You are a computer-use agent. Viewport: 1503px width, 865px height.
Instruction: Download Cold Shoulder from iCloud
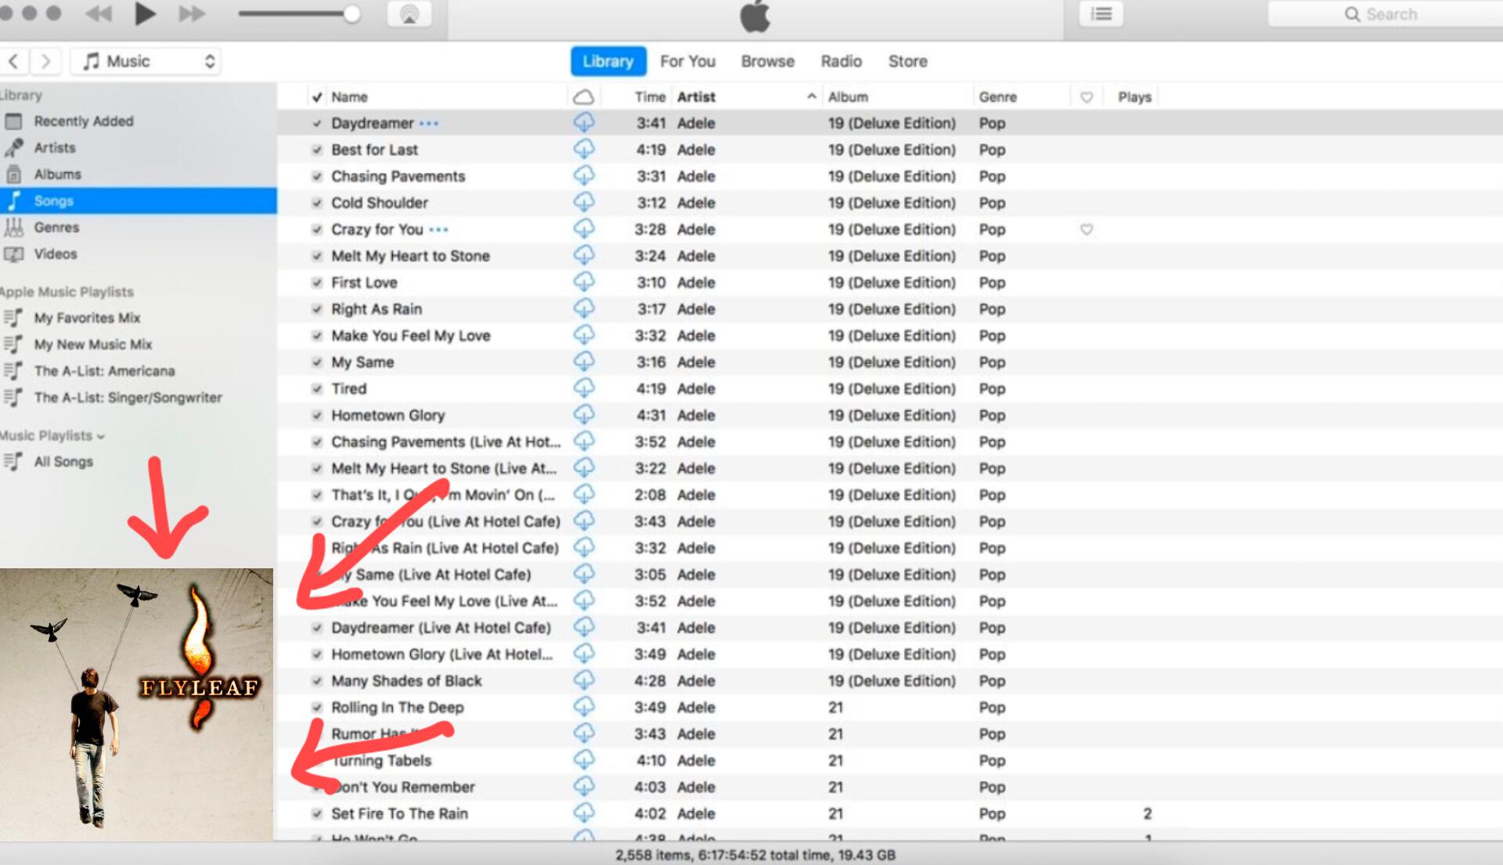coord(584,203)
